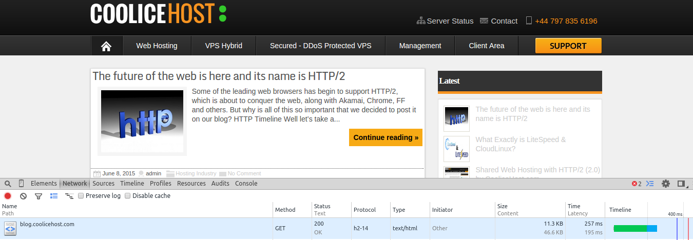
Task: Switch to the Profiles tab
Action: coord(161,184)
